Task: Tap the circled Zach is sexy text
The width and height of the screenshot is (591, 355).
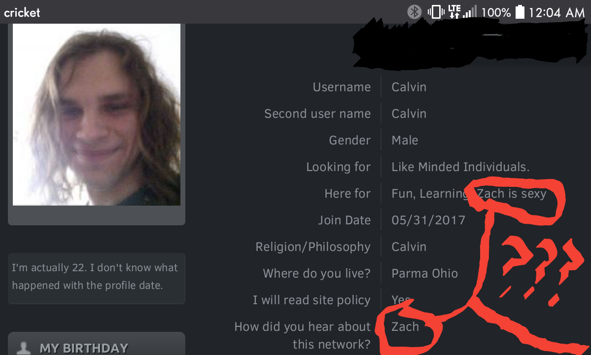Action: pyautogui.click(x=512, y=194)
